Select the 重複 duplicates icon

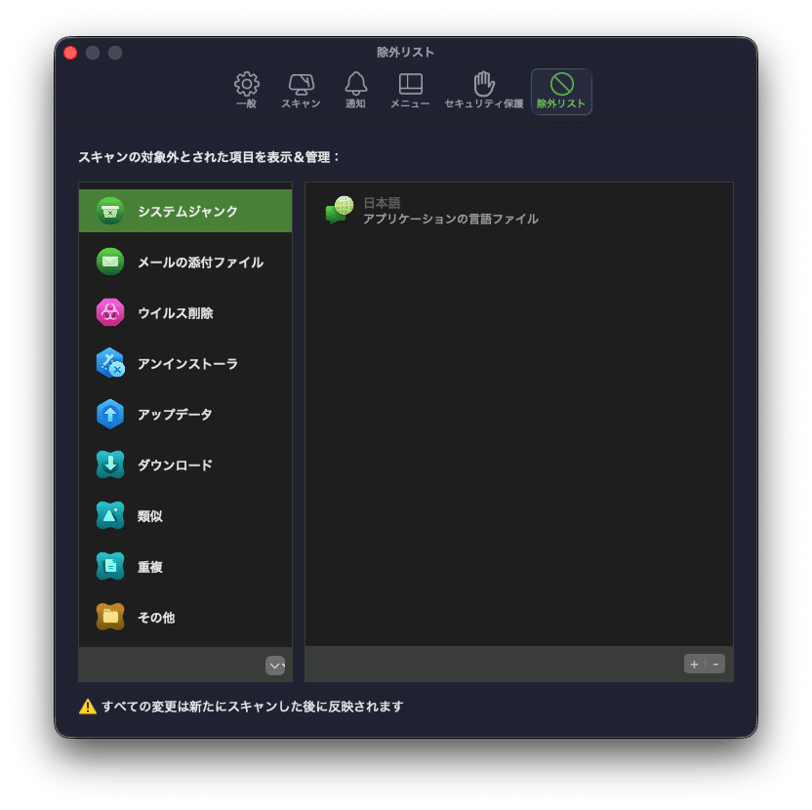(x=110, y=566)
